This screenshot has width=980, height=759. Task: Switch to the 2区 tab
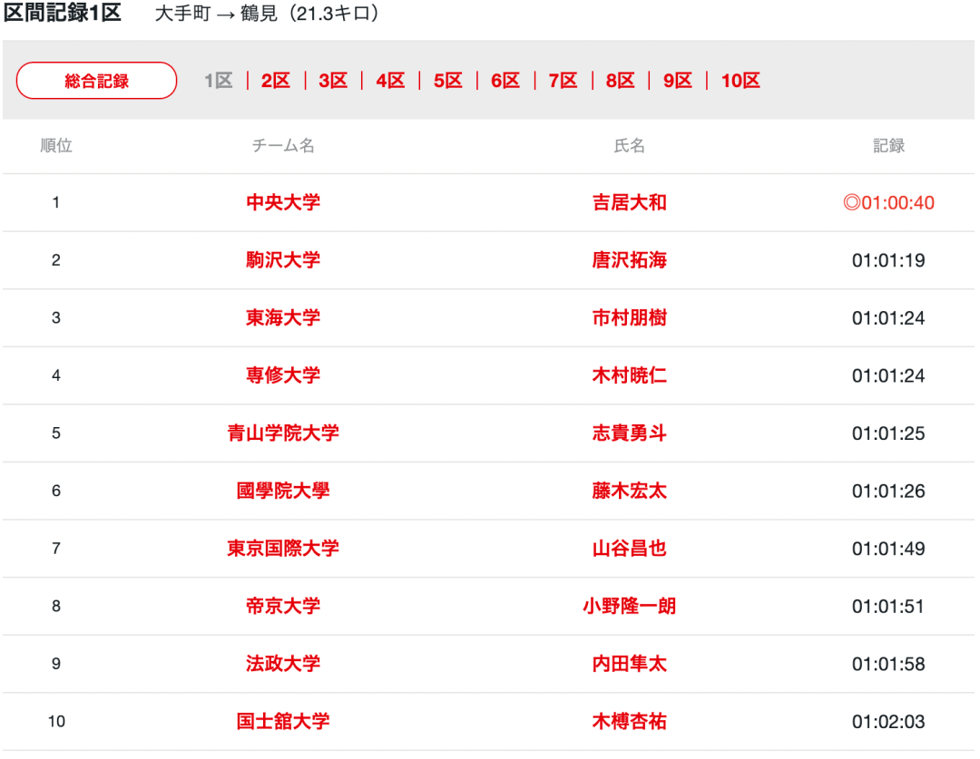[275, 81]
